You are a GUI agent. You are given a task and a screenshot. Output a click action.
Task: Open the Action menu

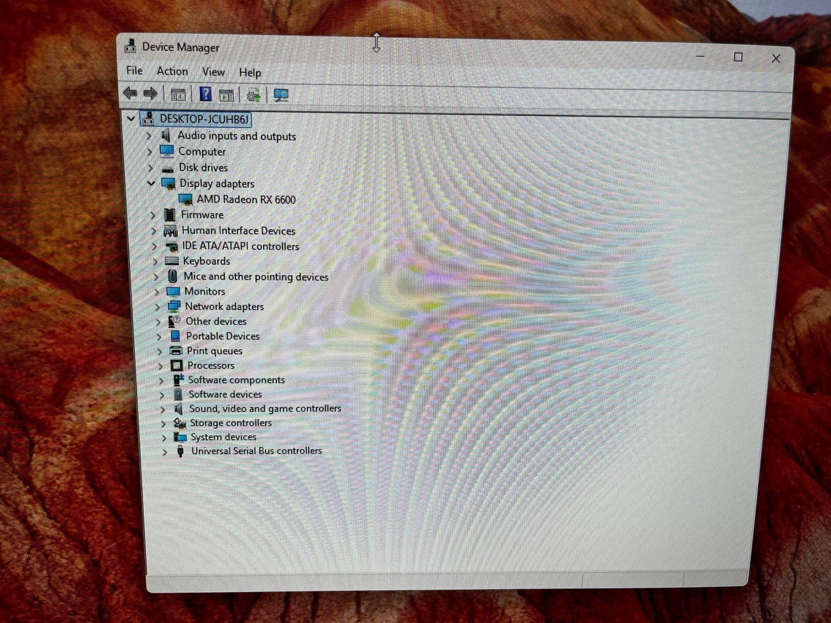click(x=172, y=71)
